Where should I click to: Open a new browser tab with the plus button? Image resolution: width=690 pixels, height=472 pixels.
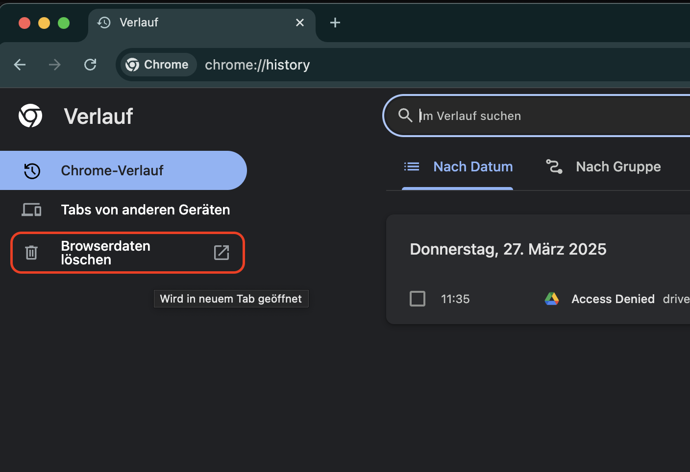click(335, 22)
